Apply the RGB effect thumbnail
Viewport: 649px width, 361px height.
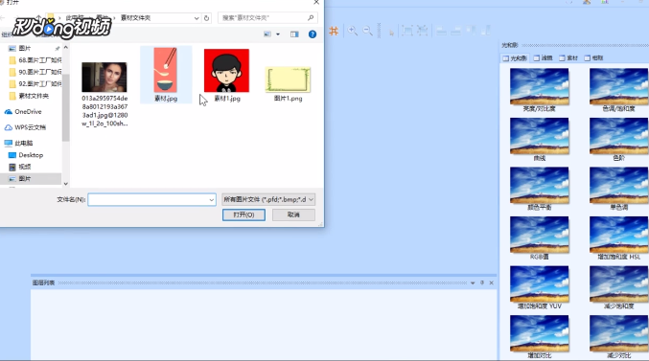[x=540, y=235]
